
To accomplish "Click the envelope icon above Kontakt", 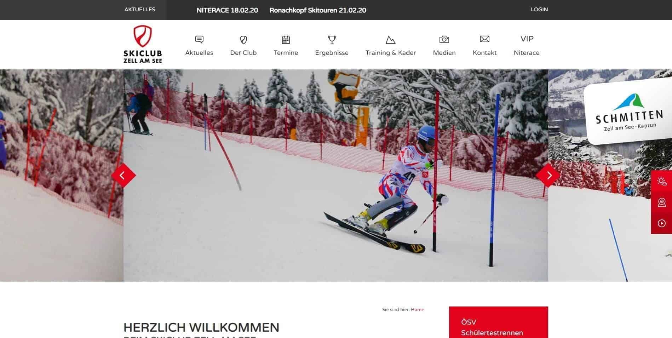I will [485, 39].
